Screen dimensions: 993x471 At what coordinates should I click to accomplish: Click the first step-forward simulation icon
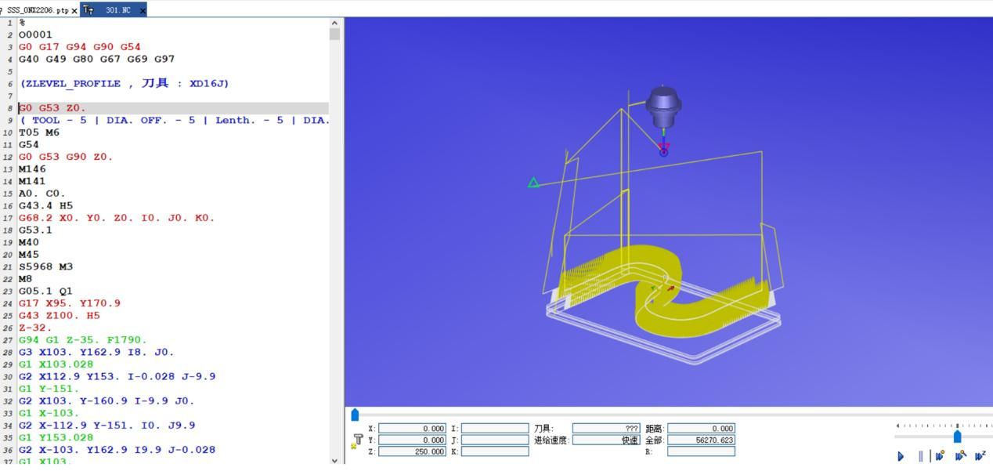(940, 456)
